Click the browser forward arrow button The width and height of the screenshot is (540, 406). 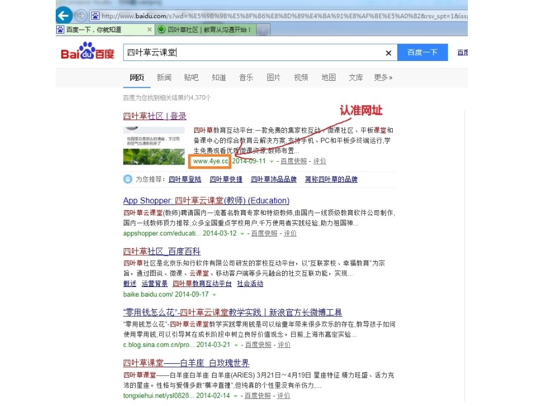(81, 15)
